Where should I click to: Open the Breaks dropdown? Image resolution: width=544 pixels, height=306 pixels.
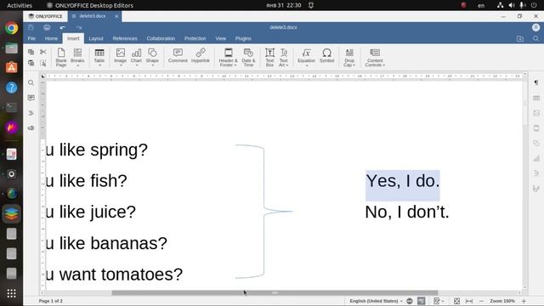[x=77, y=57]
